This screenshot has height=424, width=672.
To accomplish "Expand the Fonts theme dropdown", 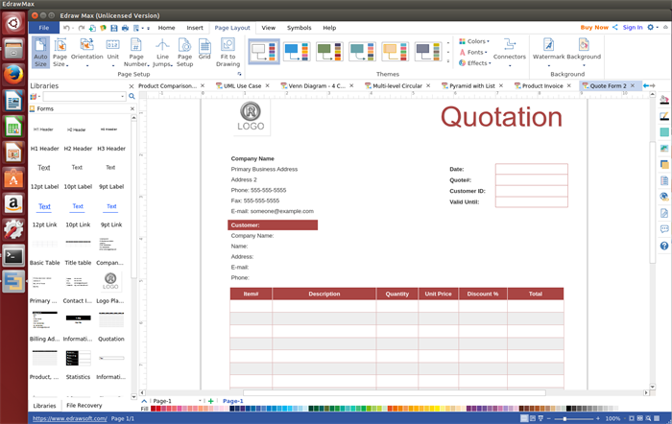I will 473,52.
